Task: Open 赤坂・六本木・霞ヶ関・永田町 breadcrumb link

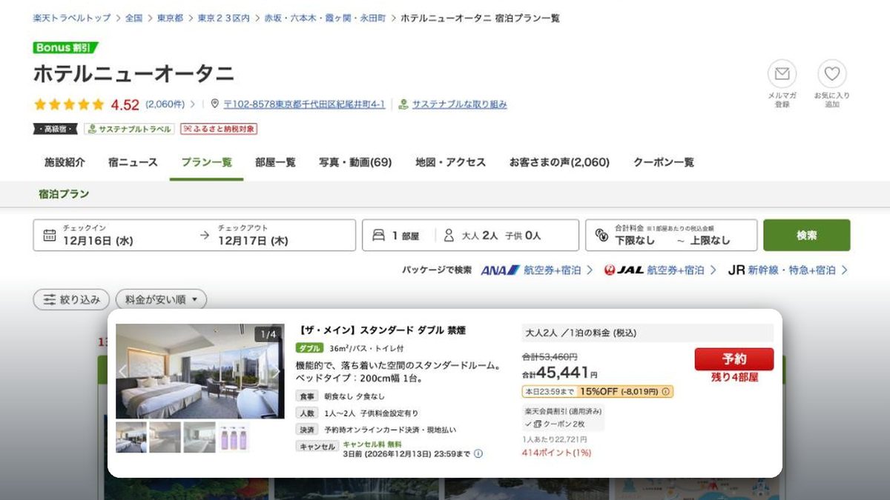Action: (325, 18)
